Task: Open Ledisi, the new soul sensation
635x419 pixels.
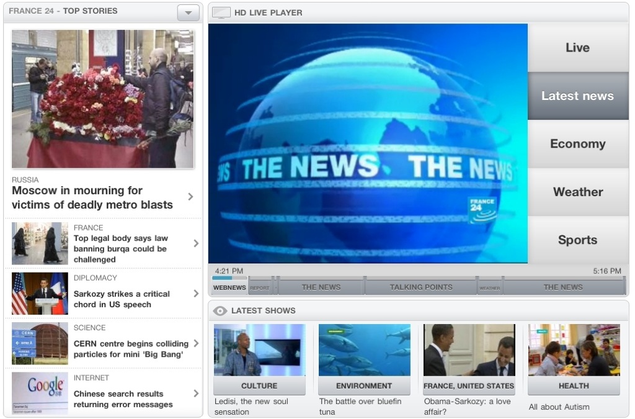Action: click(252, 407)
